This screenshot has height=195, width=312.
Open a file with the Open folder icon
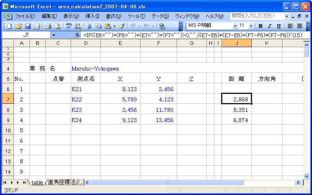tap(18, 26)
